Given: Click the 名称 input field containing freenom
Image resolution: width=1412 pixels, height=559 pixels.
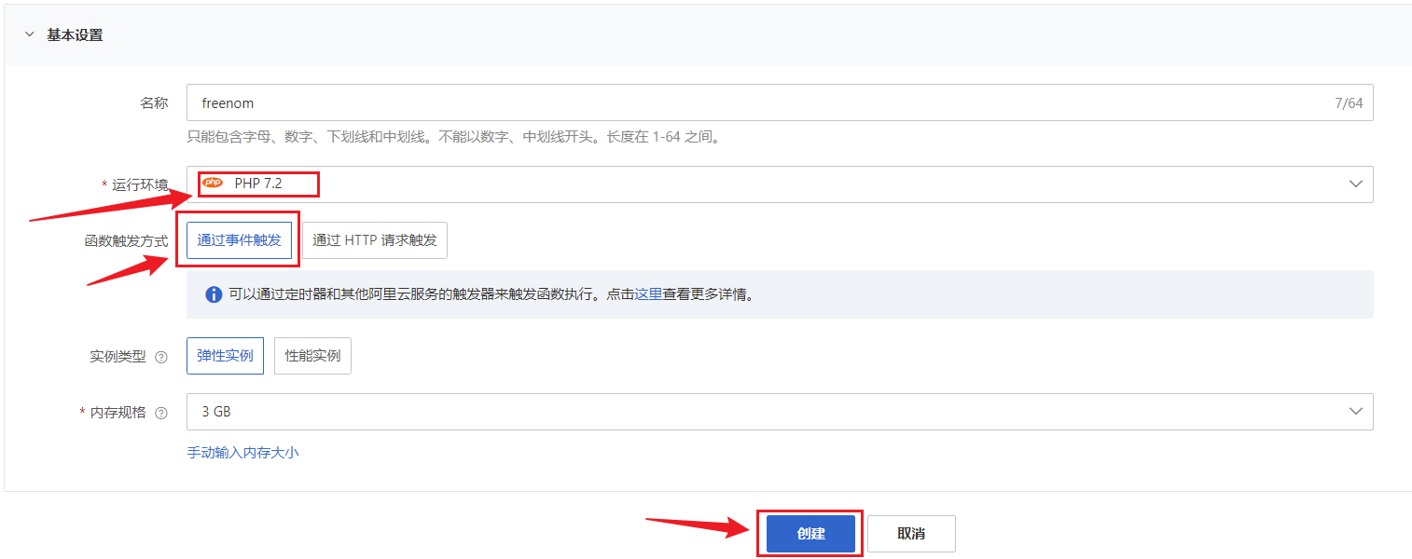Looking at the screenshot, I should [780, 102].
